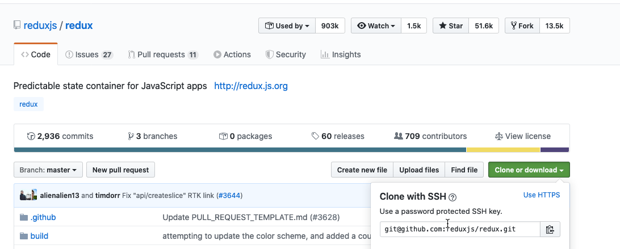This screenshot has width=620, height=249.
Task: View the 13.5k forks count
Action: click(x=555, y=26)
